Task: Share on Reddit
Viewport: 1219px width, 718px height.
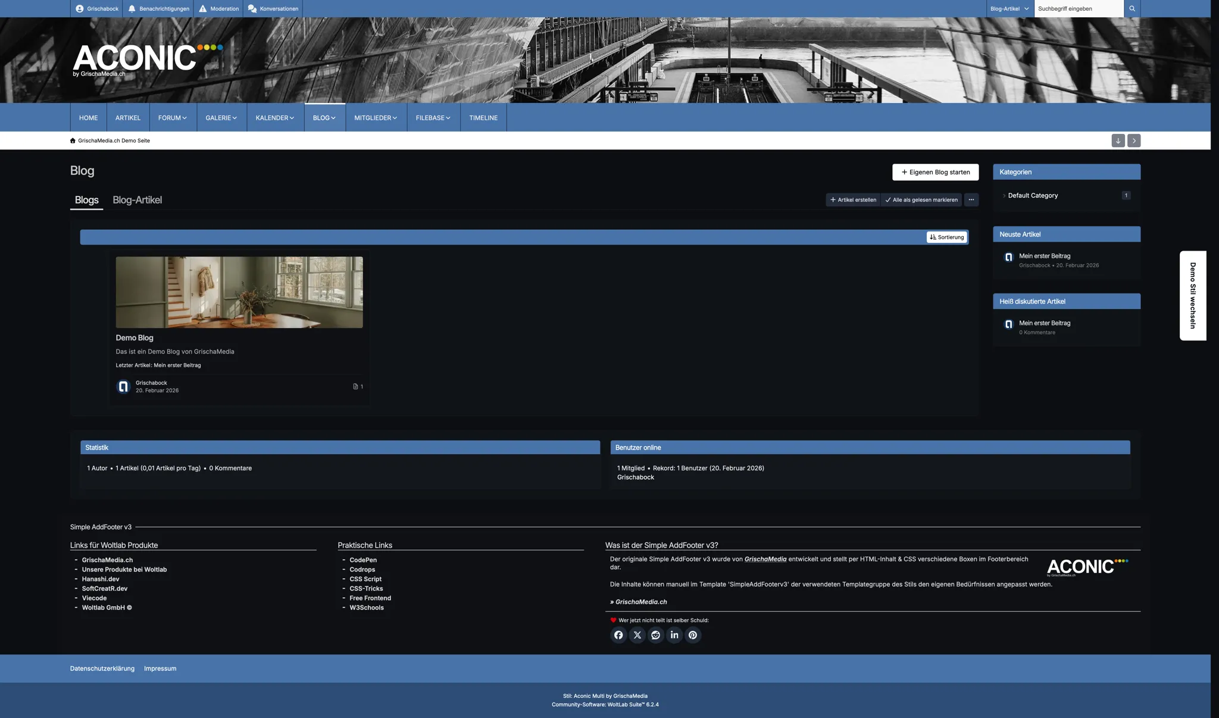Action: pos(655,635)
